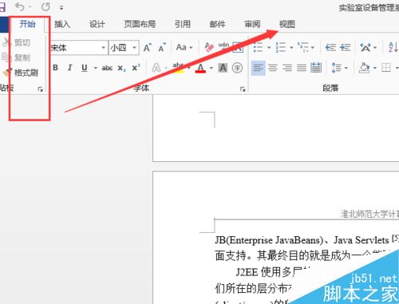Toggle Italic formatting
This screenshot has height=304, width=399.
tap(69, 68)
